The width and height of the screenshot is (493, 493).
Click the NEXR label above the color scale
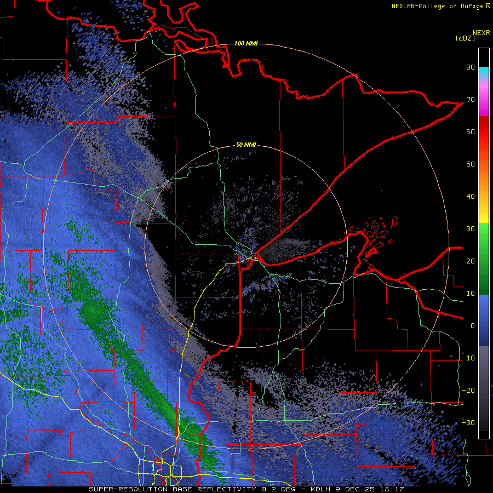coord(481,33)
